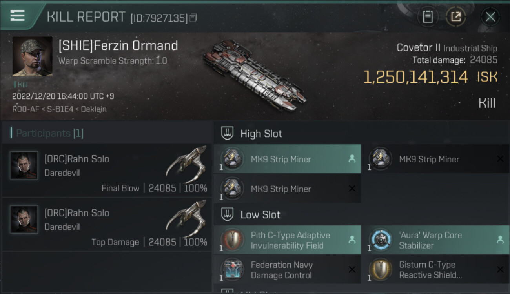Viewport: 510px width, 294px height.
Task: Copy the kill report ID
Action: coord(193,18)
